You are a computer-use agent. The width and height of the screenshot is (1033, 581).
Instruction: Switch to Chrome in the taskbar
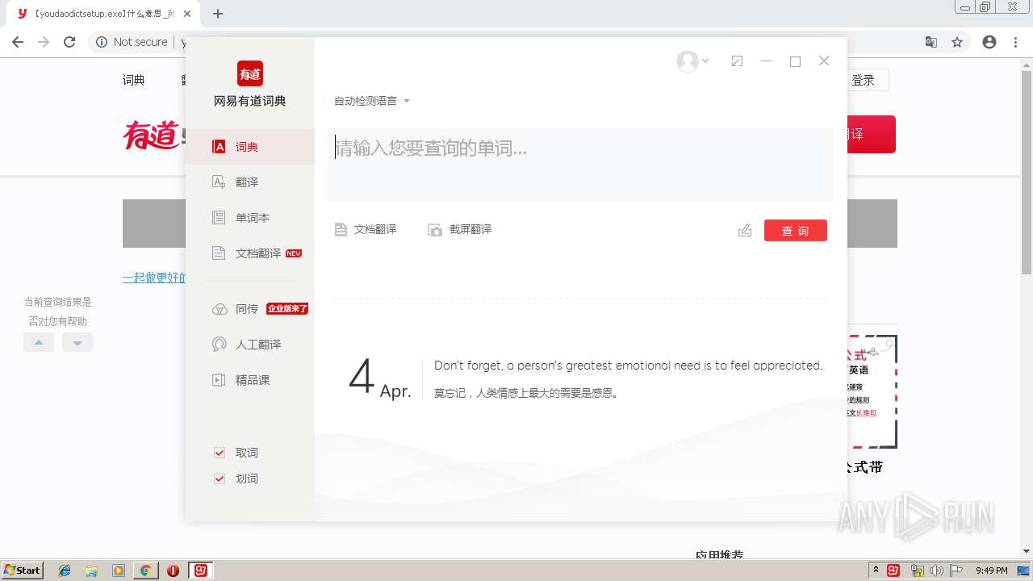point(145,571)
